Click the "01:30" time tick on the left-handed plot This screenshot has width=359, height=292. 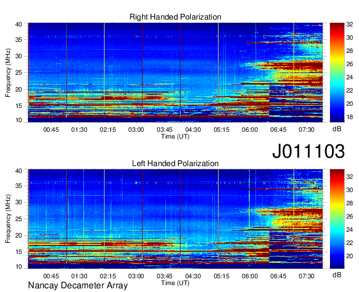point(79,276)
